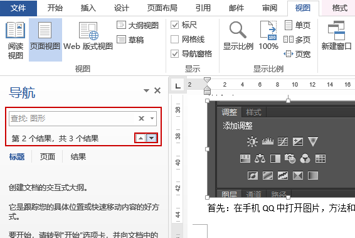This screenshot has height=238, width=355.
Task: Click the channel mixer circles icon
Action: click(305, 158)
